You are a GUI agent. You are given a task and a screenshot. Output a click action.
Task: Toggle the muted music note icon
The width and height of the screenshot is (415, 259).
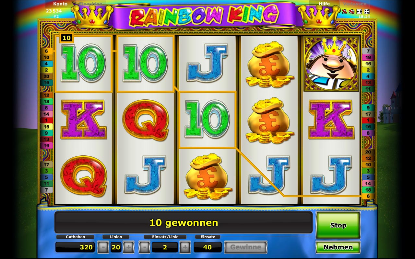(x=344, y=12)
